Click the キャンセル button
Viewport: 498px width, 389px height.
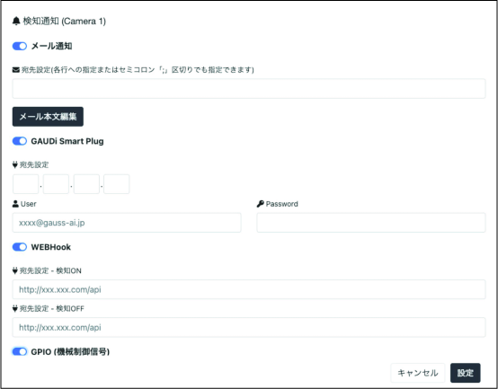click(418, 373)
